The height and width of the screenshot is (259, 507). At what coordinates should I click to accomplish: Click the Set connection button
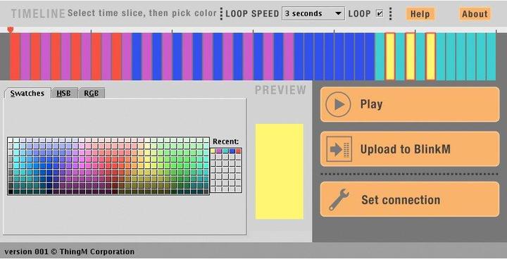(410, 199)
